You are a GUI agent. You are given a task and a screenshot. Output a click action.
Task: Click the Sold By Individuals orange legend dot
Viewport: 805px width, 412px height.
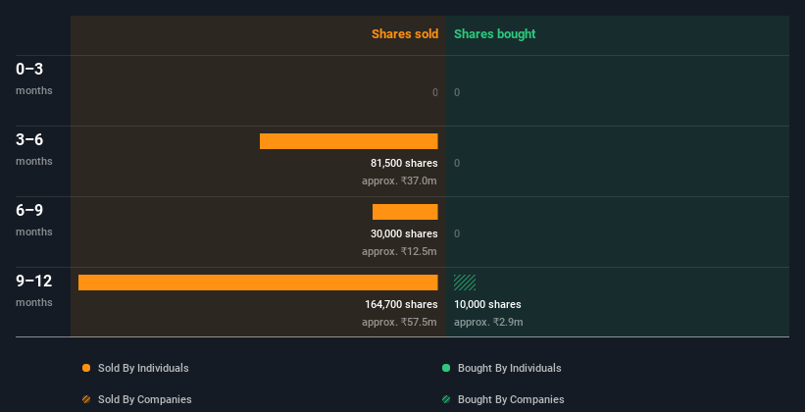86,368
